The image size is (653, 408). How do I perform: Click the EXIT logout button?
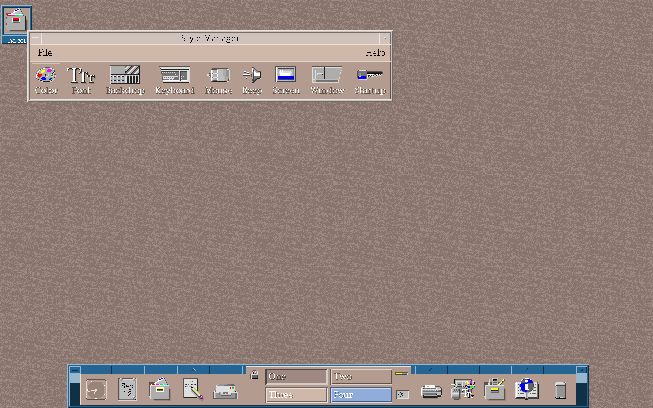coord(403,395)
